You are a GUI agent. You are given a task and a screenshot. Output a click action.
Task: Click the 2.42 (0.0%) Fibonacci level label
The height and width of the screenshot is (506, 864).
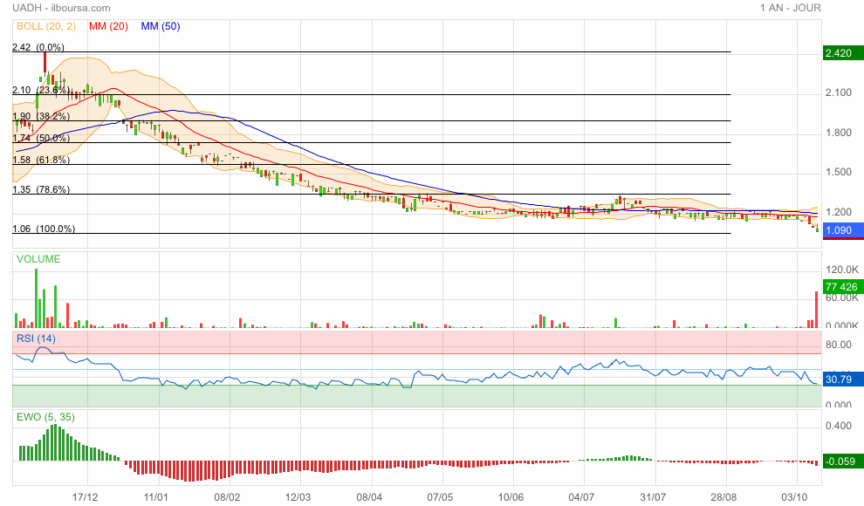pos(38,47)
